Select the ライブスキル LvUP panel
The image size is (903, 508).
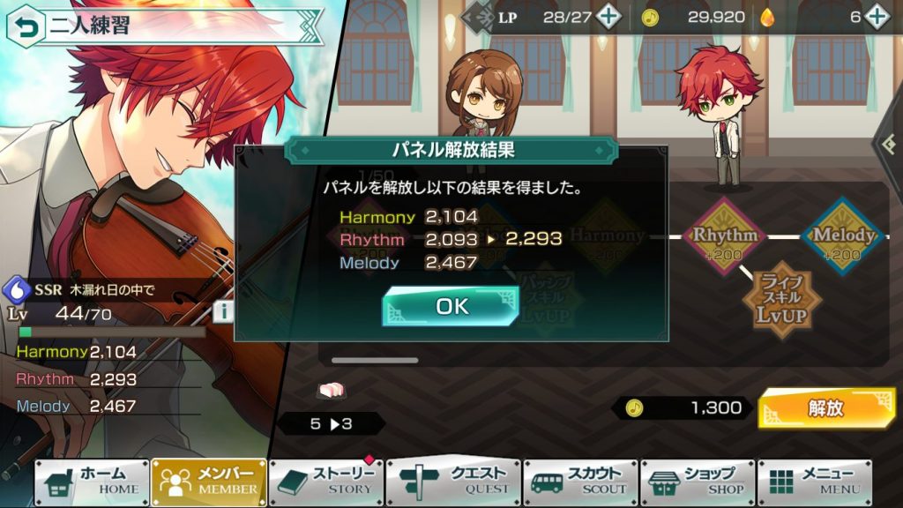click(x=782, y=298)
